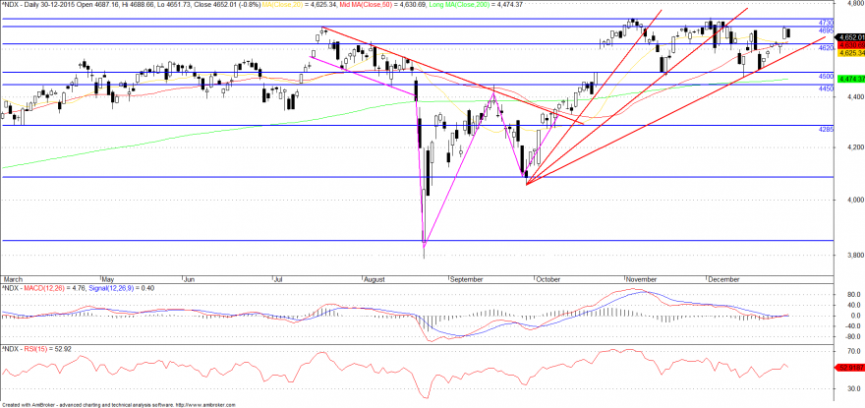This screenshot has height=408, width=865.
Task: Click the 4,400 price axis value
Action: point(854,97)
